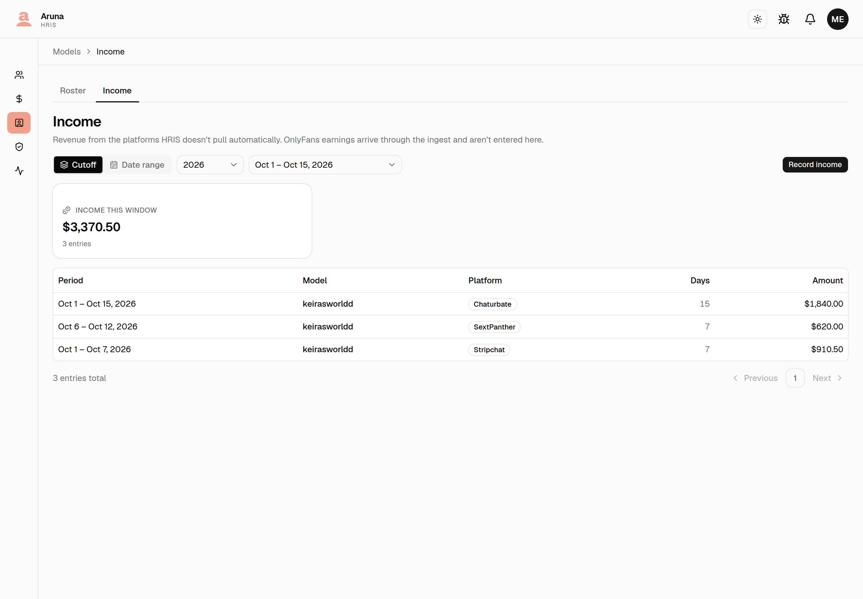Click the Record income button
The image size is (863, 599).
pyautogui.click(x=815, y=165)
